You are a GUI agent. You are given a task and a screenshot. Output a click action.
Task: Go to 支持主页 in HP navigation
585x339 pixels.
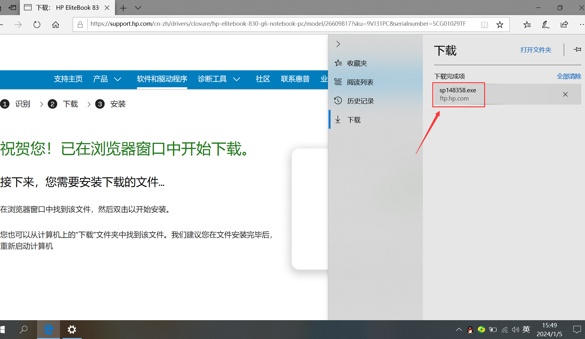coord(68,79)
